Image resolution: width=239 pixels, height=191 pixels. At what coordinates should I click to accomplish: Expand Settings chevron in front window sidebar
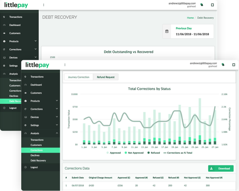[x=57, y=125]
